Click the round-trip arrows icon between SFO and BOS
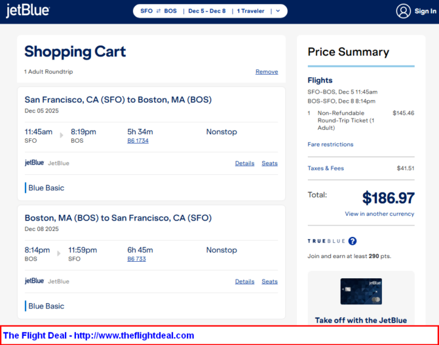The height and width of the screenshot is (345, 439). 159,11
